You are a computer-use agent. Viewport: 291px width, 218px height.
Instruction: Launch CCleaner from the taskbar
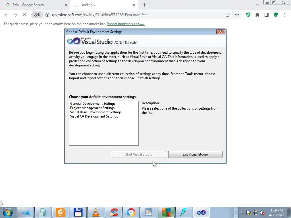click(113, 212)
